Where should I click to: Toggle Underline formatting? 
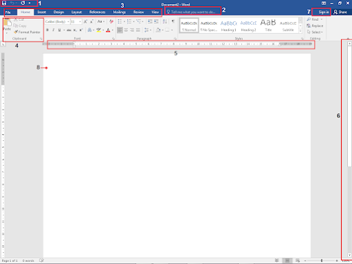click(59, 30)
